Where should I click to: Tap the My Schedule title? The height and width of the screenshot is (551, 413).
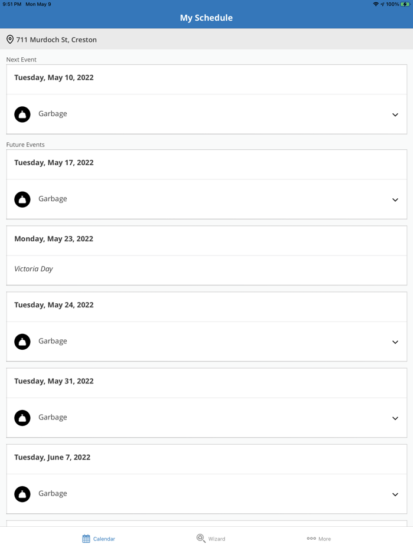point(206,18)
